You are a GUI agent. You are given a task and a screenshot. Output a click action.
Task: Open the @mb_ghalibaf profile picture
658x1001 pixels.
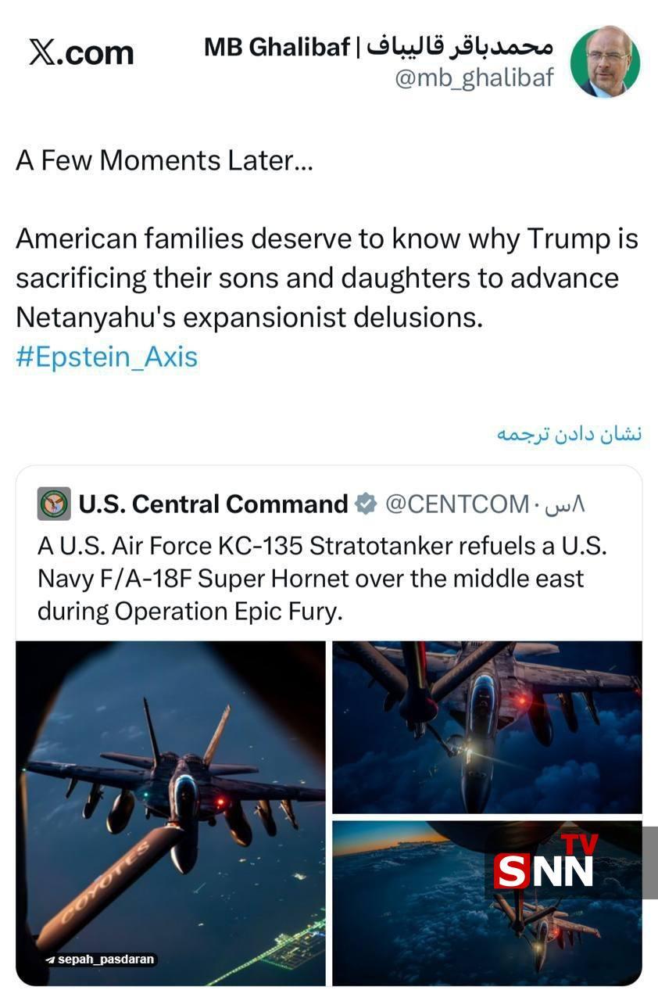tap(605, 63)
